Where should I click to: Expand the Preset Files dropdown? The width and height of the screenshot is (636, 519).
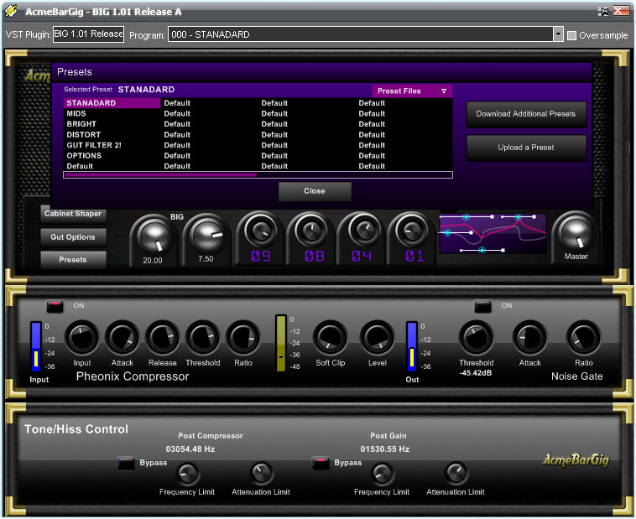(x=412, y=91)
